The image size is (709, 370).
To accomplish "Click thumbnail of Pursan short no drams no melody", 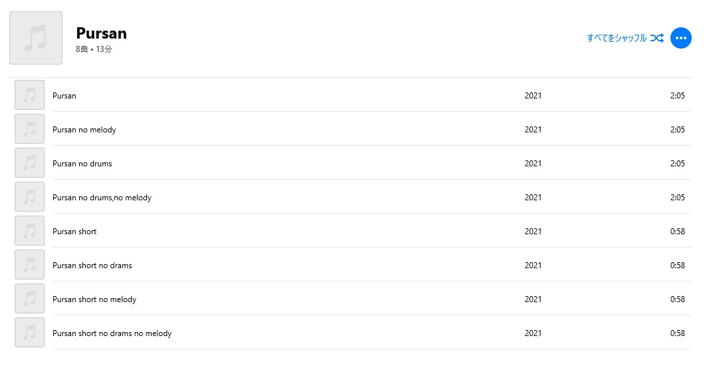I will point(29,333).
